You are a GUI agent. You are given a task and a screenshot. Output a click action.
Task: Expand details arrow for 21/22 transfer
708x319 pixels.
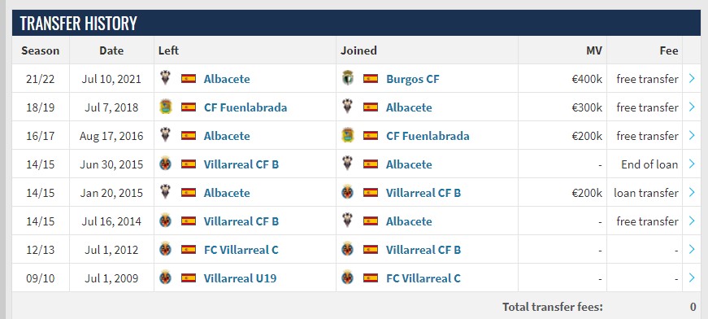[x=691, y=79]
